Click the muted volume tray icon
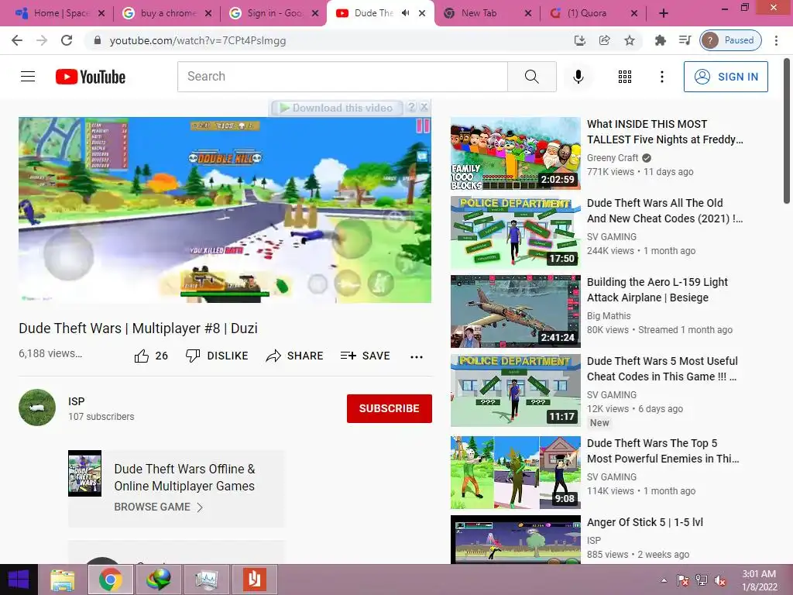 [720, 580]
